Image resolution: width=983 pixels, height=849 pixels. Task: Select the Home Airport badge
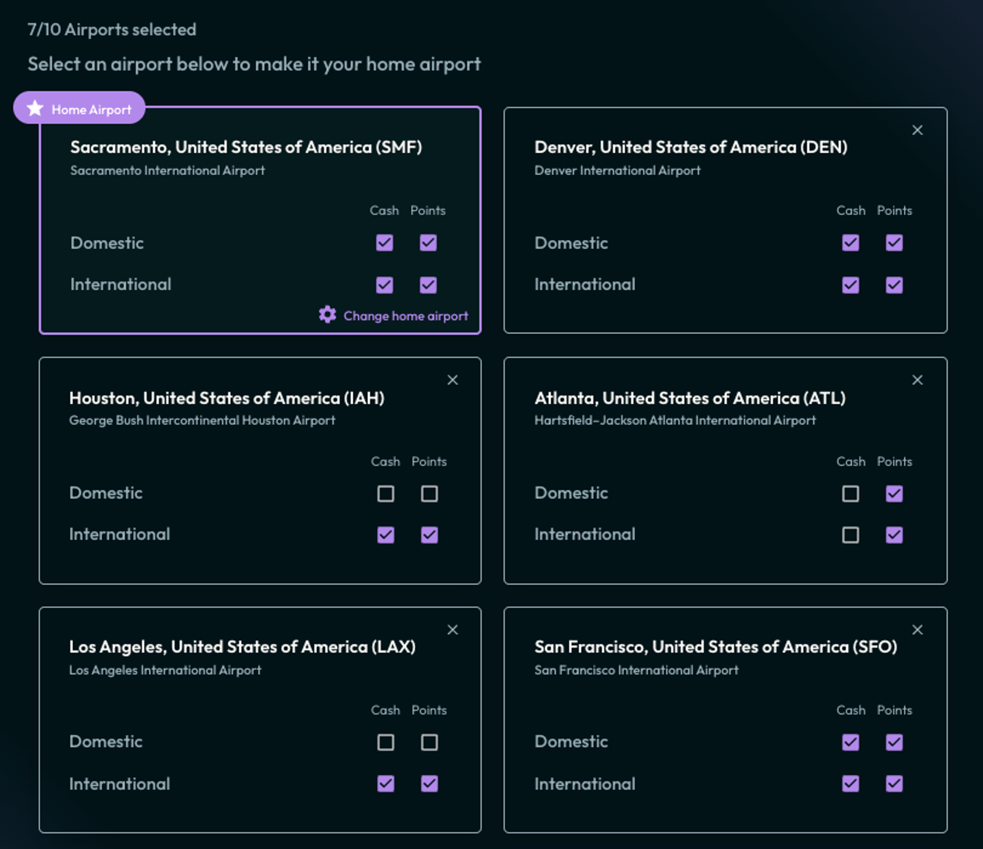79,108
